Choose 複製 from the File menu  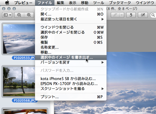pos(71,42)
